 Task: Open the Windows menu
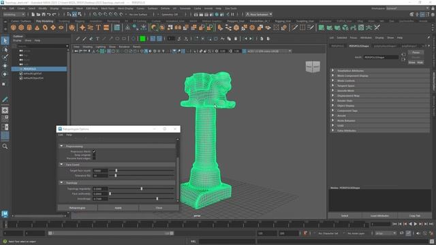[67, 8]
